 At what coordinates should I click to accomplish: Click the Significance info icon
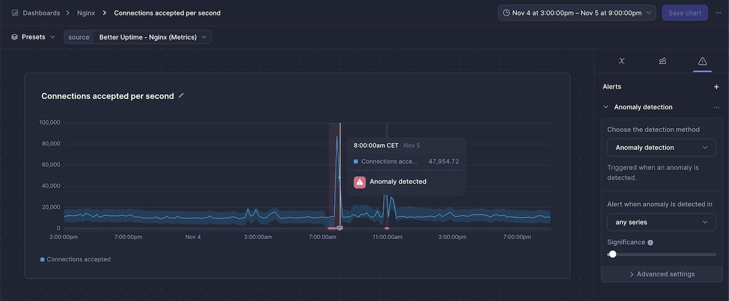tap(650, 242)
